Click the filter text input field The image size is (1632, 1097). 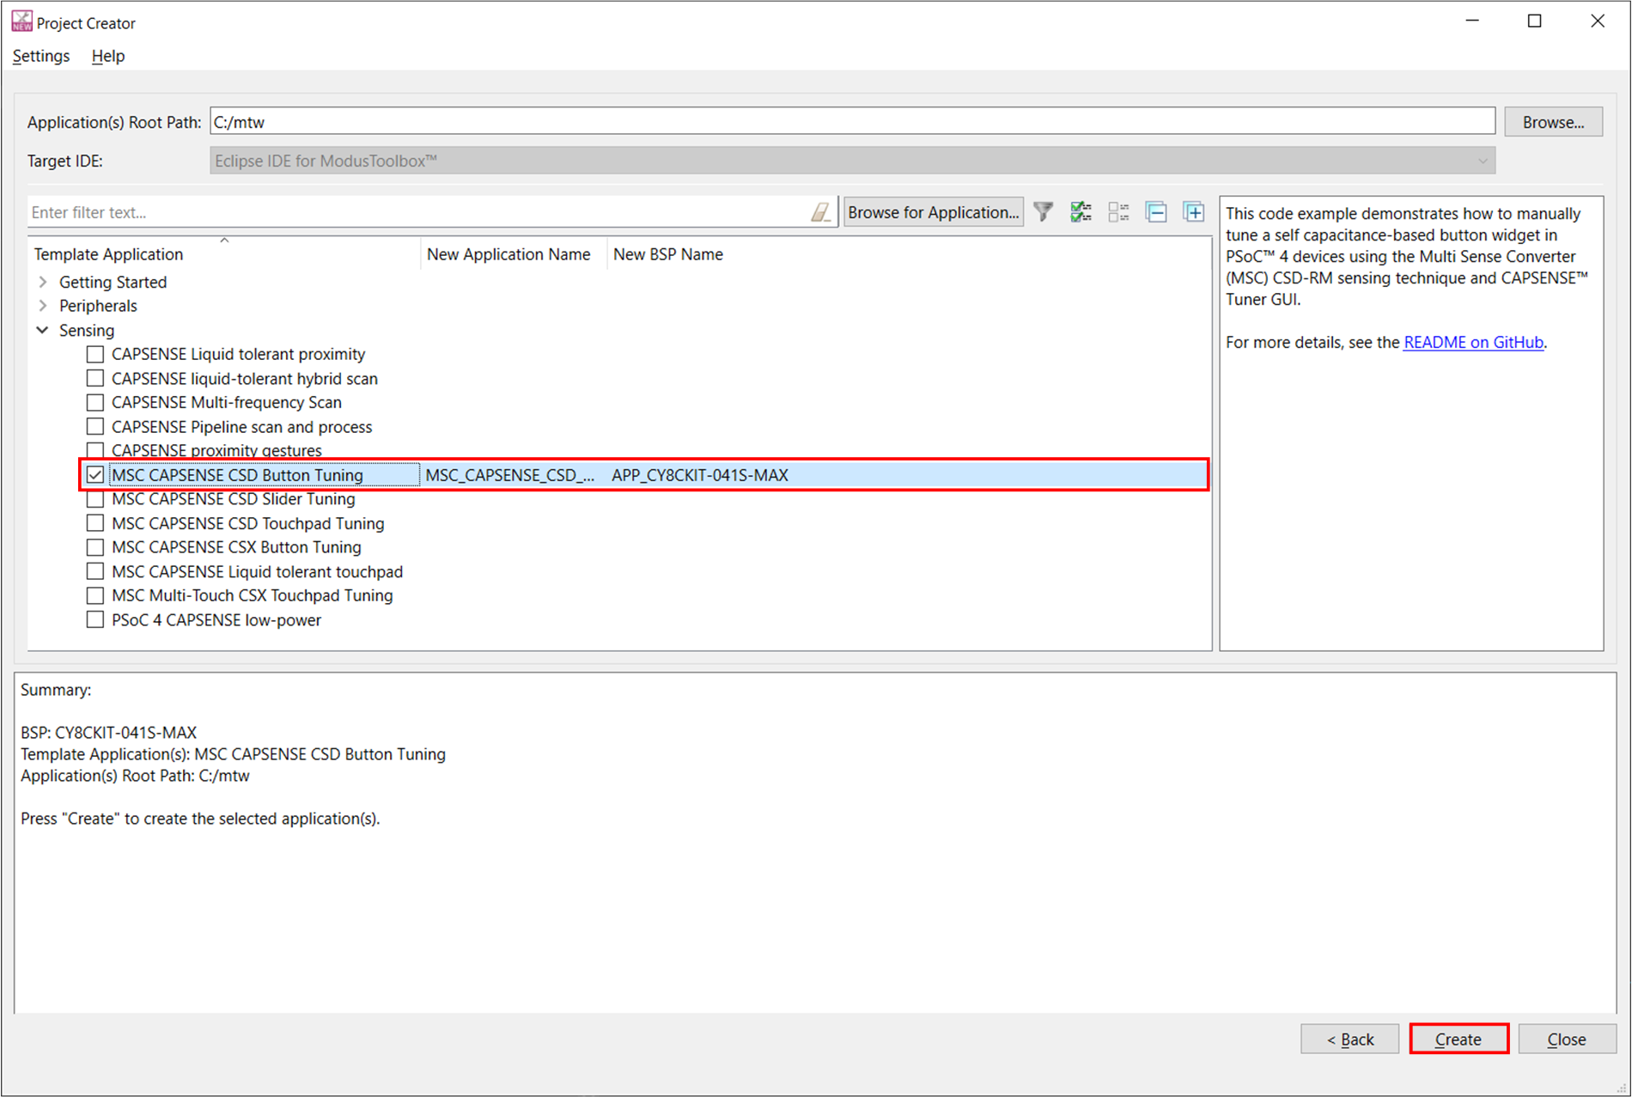419,212
